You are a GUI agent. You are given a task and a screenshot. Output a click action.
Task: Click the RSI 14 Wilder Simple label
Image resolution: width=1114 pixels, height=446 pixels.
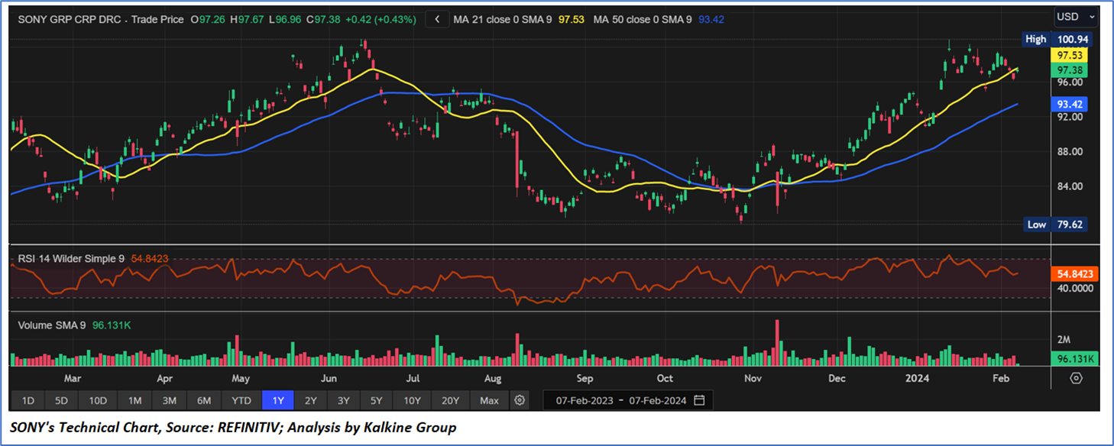click(72, 259)
